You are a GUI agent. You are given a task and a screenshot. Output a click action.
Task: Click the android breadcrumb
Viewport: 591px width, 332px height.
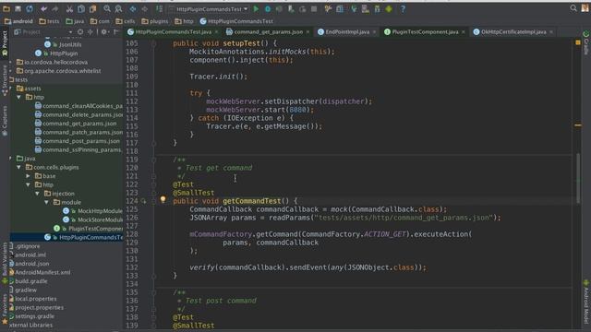tap(18, 21)
